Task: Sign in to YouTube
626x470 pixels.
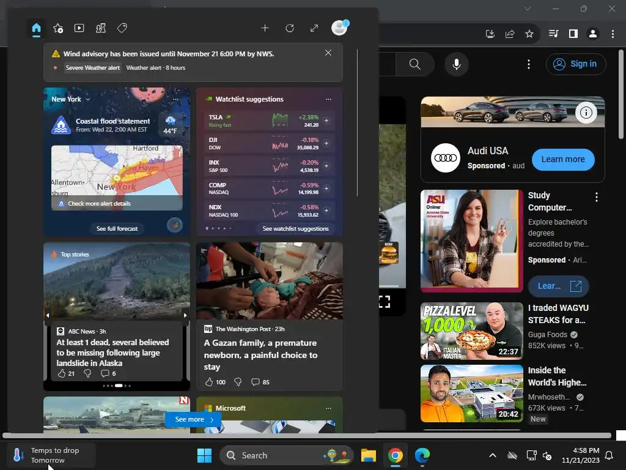Action: pyautogui.click(x=576, y=64)
